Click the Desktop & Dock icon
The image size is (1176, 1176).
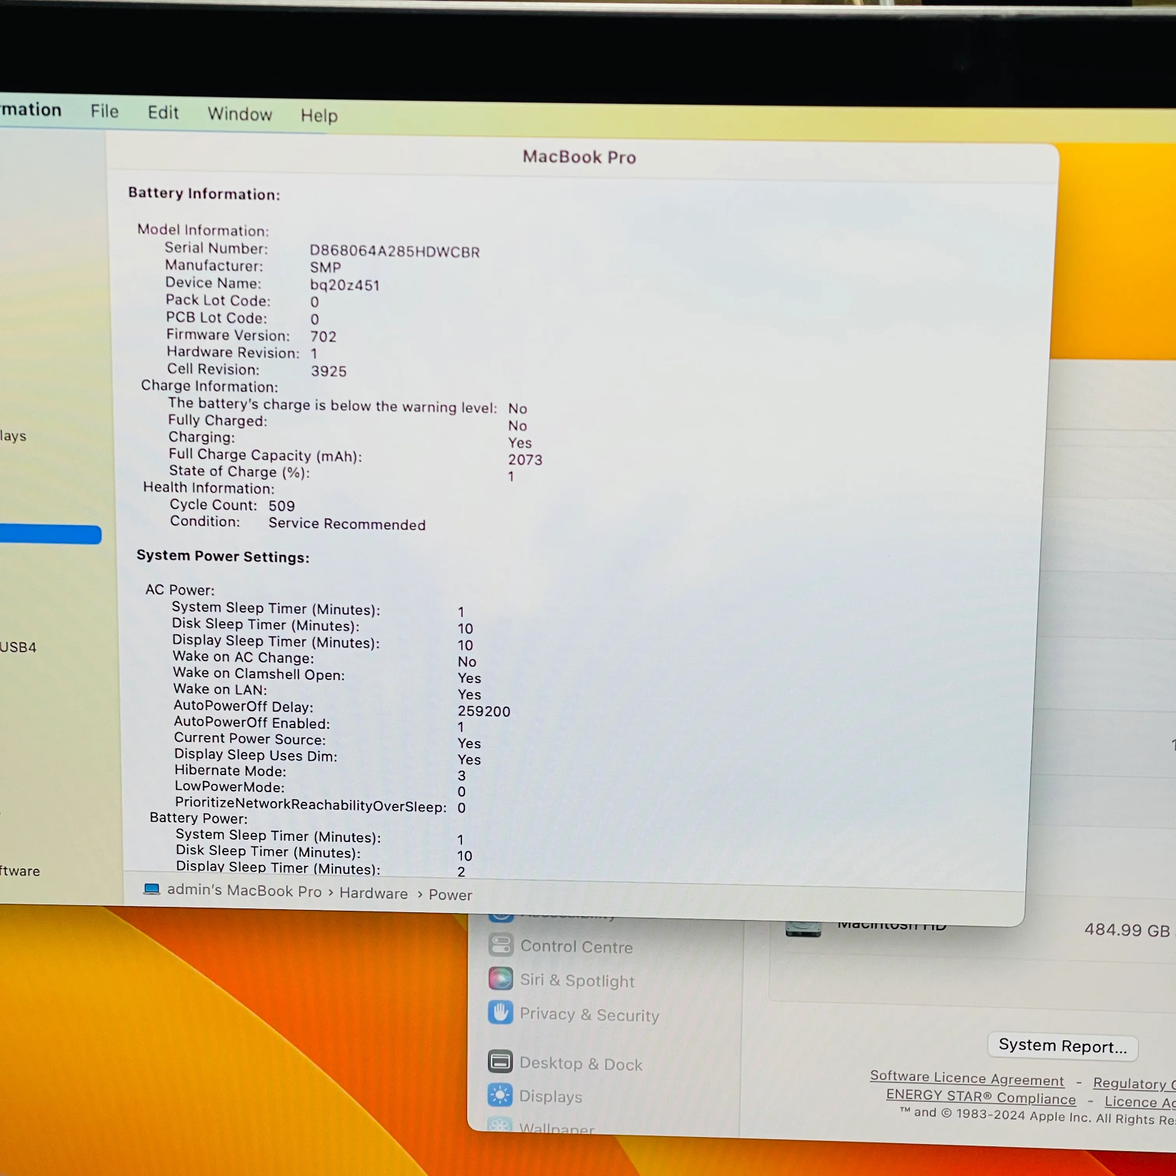tap(500, 1062)
